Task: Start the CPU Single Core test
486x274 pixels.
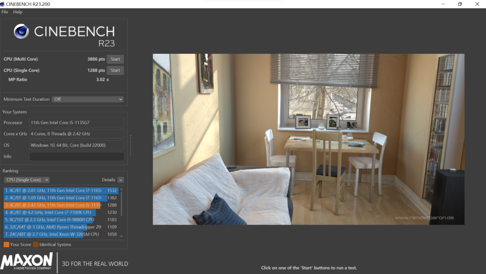Action: click(115, 70)
